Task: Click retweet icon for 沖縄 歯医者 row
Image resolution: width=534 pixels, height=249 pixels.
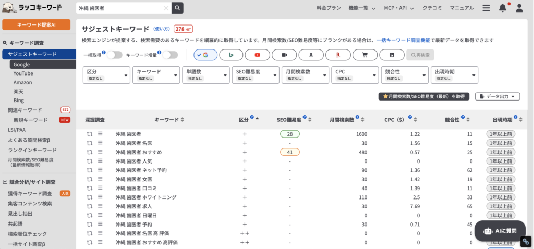Action: click(90, 134)
